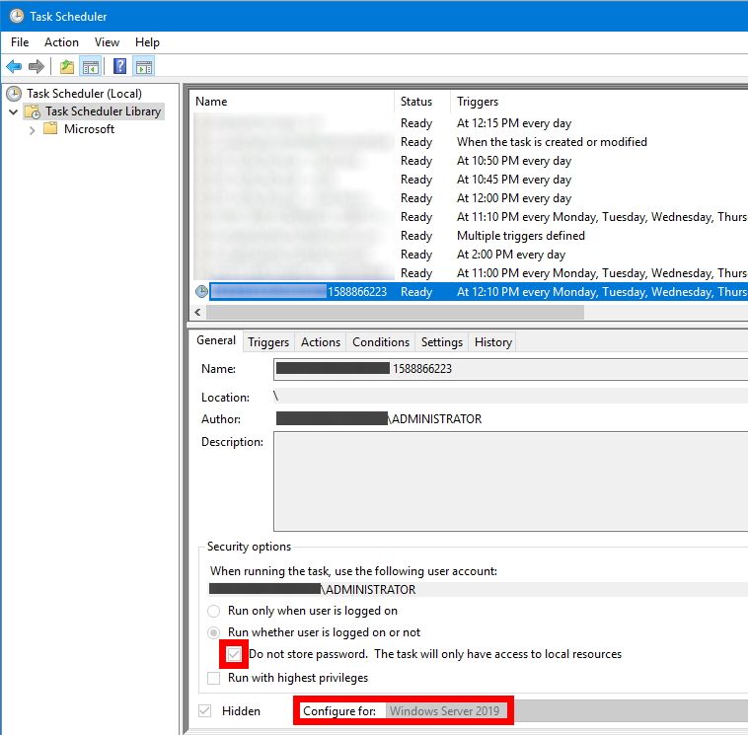Click the Task Scheduler Library folder icon
The width and height of the screenshot is (748, 735).
click(x=33, y=112)
